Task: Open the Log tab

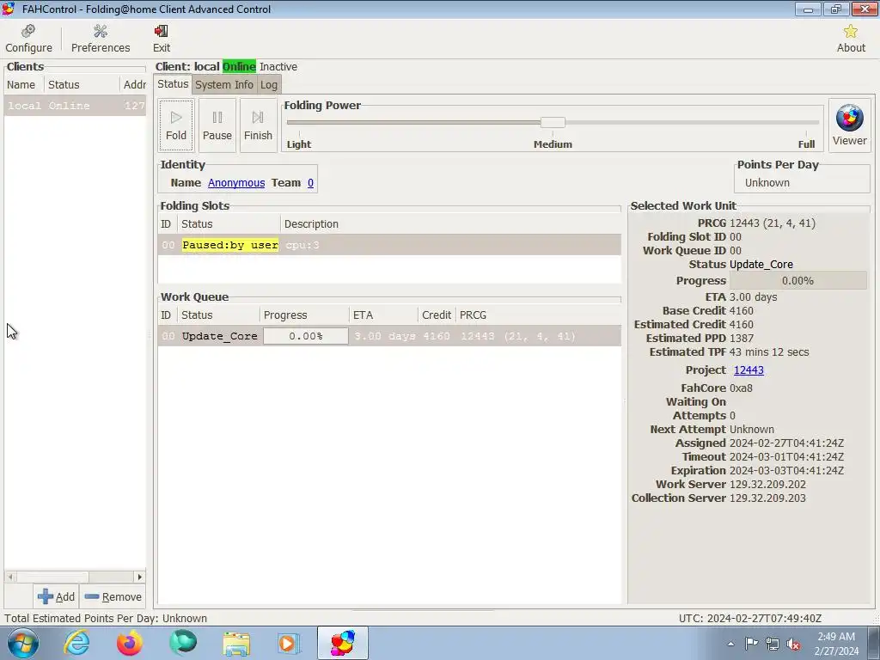Action: pos(269,85)
